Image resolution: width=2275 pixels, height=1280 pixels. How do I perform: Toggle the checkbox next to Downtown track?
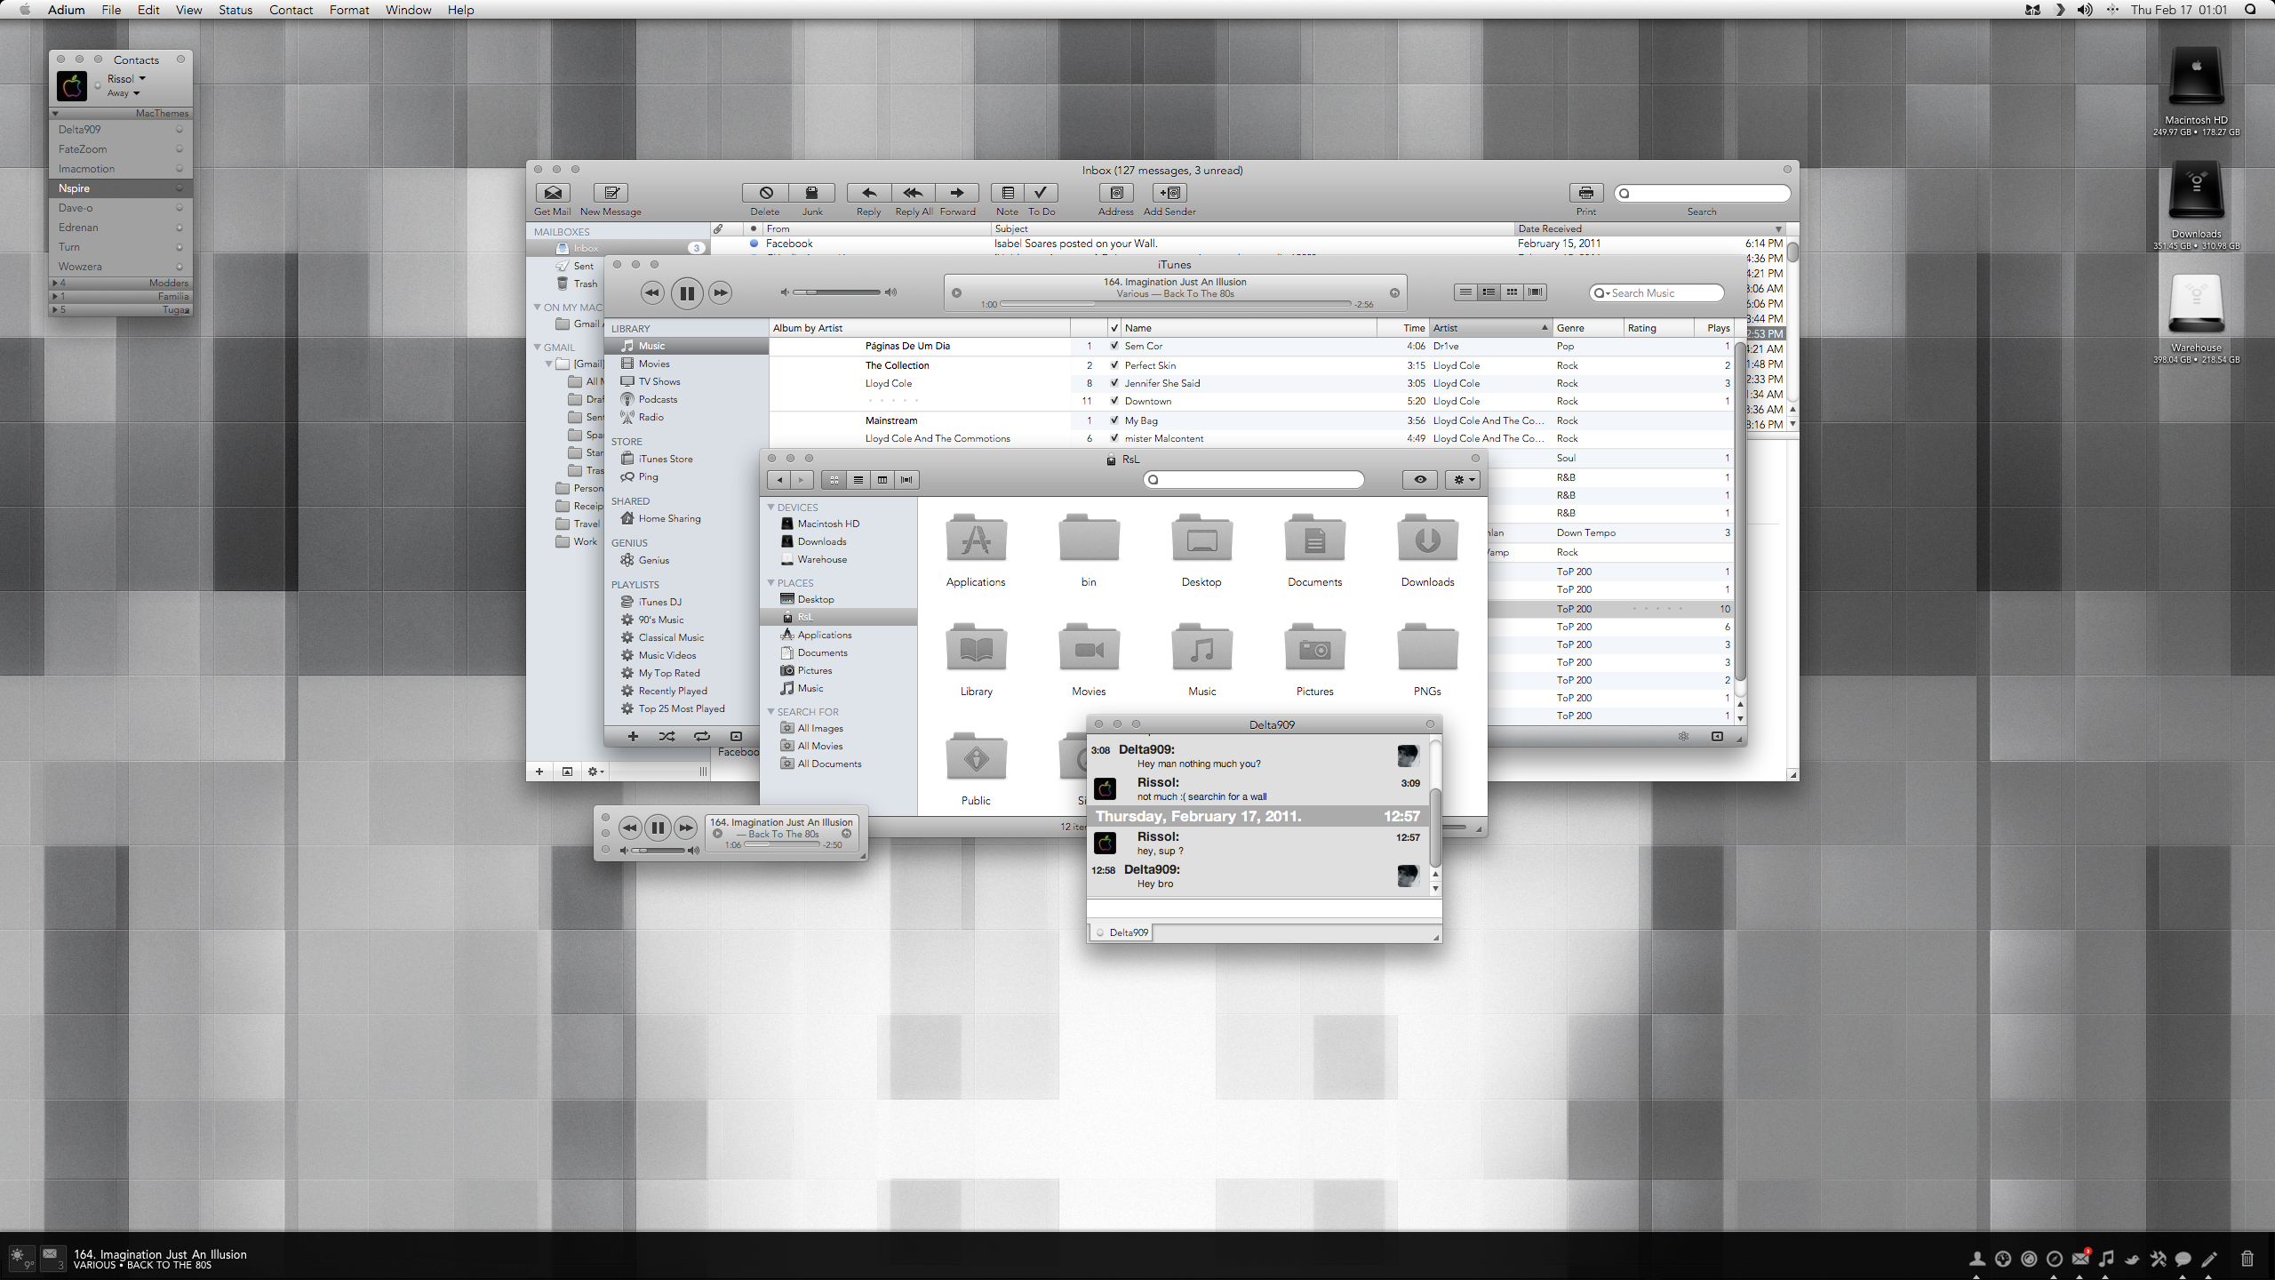tap(1111, 402)
